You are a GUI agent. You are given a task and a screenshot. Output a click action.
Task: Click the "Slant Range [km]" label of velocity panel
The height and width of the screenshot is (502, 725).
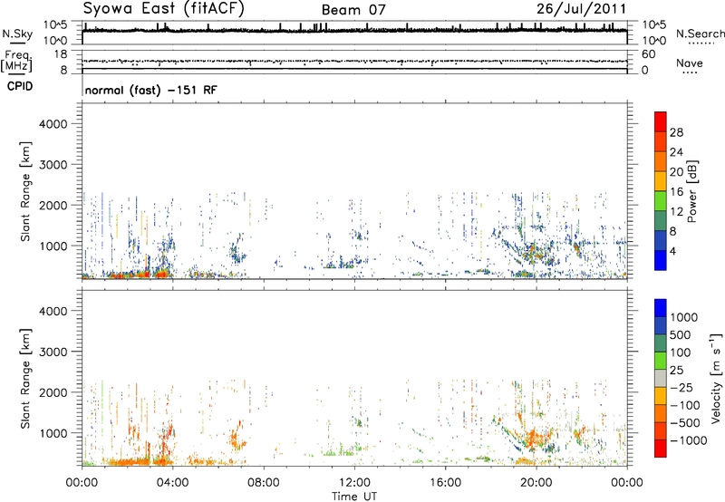25,379
